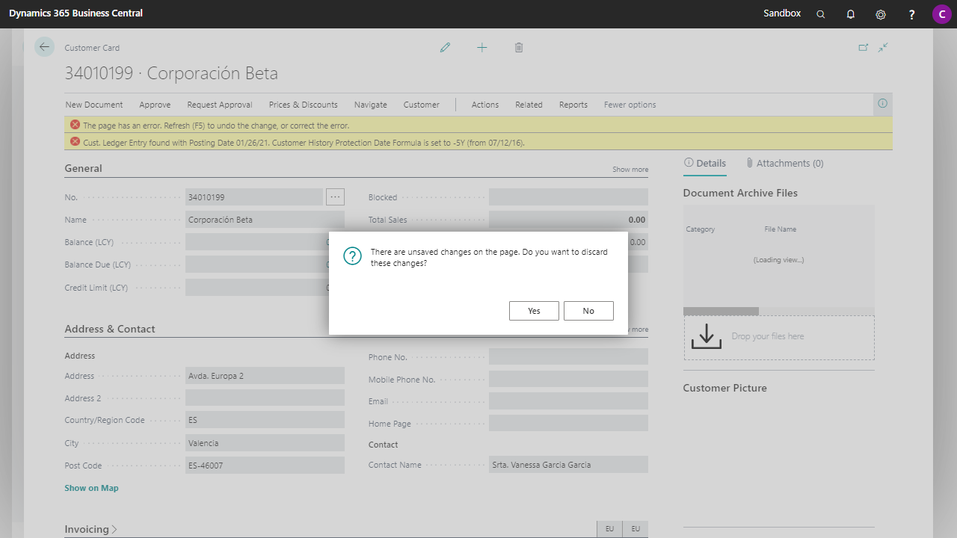
Task: Open the settings gear icon
Action: tap(881, 14)
